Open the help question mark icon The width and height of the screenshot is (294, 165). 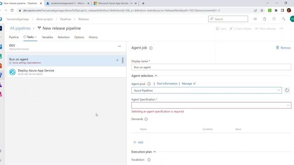(274, 19)
